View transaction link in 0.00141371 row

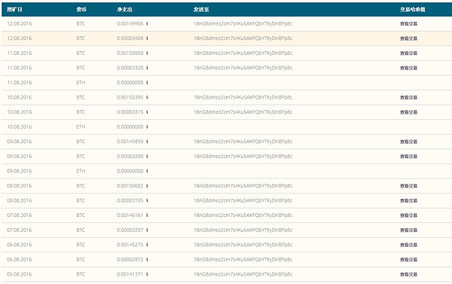(408, 274)
